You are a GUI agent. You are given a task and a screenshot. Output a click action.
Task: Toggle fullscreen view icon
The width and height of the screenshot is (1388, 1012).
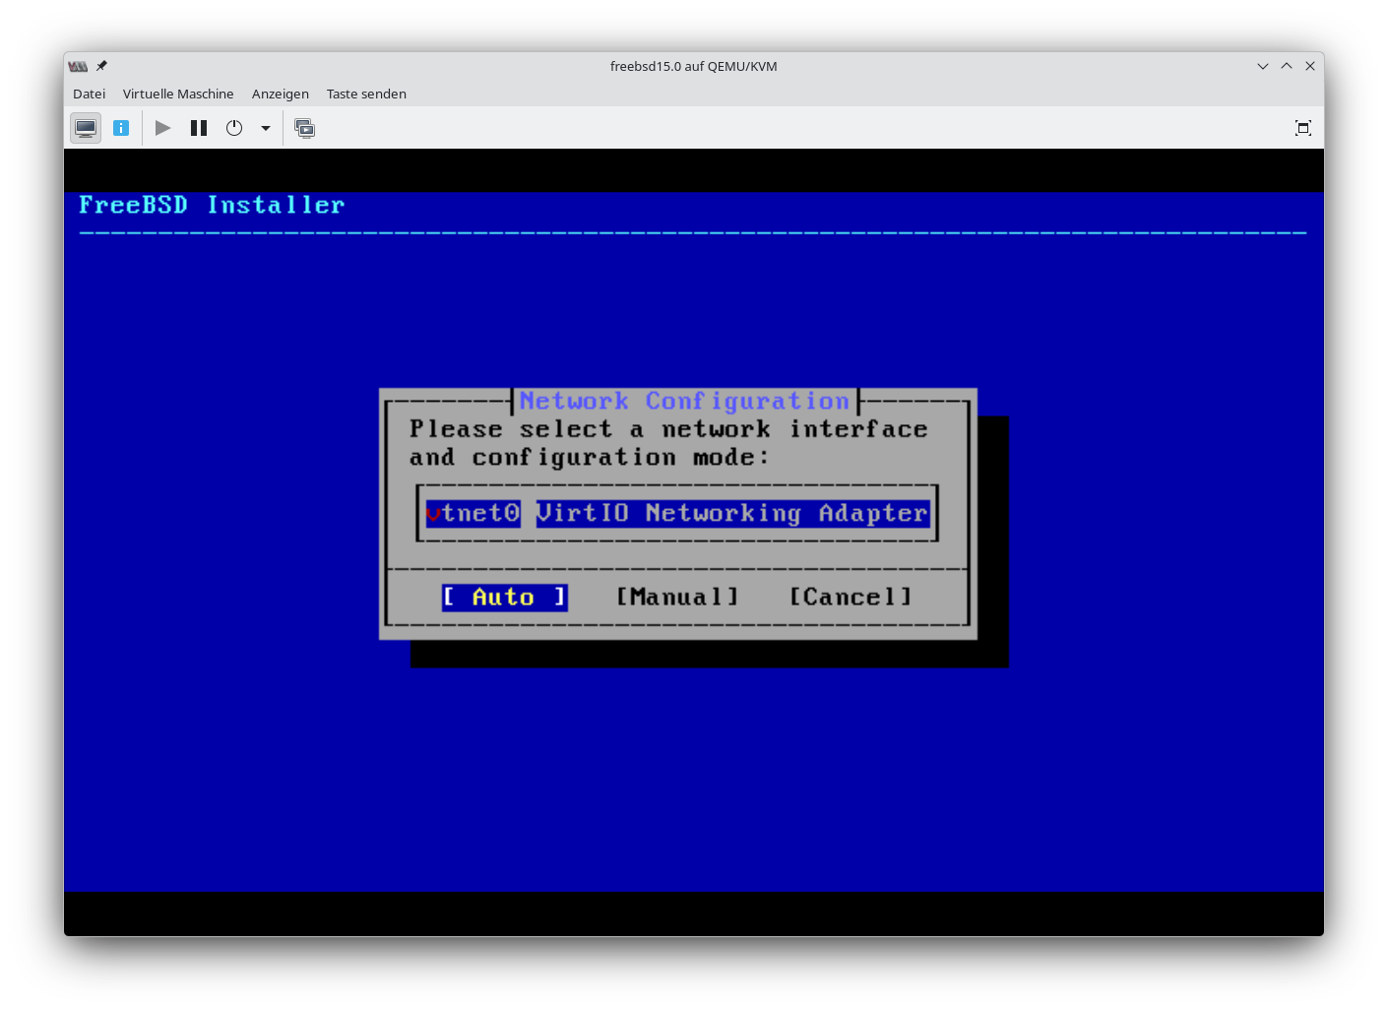[1303, 128]
